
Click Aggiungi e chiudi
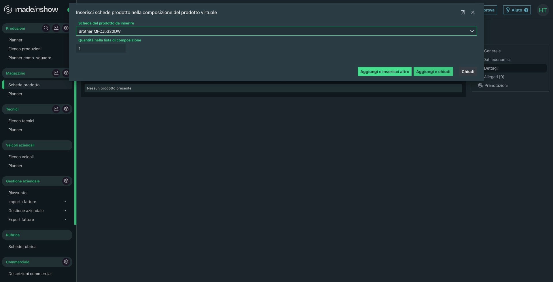[433, 72]
